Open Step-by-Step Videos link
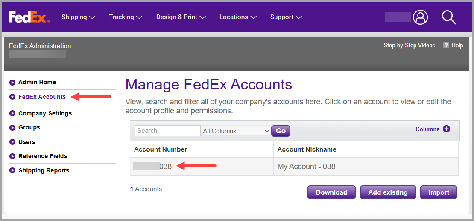The image size is (474, 221). pyautogui.click(x=410, y=46)
